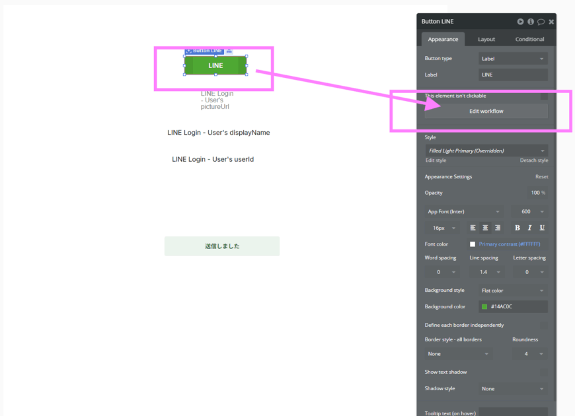Click the Edit style link

point(436,160)
